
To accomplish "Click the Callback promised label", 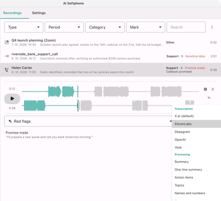I will coord(179,72).
